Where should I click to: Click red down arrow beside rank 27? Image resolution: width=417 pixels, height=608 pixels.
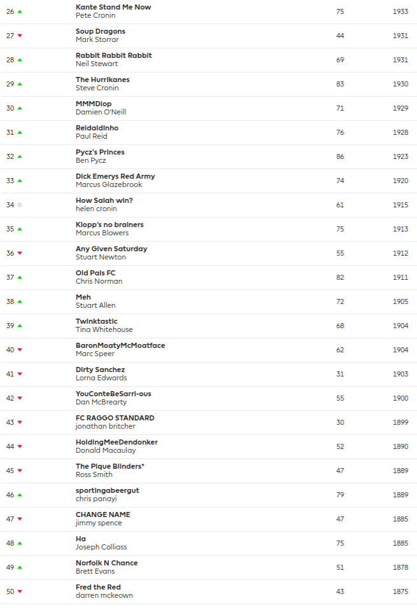[x=20, y=36]
